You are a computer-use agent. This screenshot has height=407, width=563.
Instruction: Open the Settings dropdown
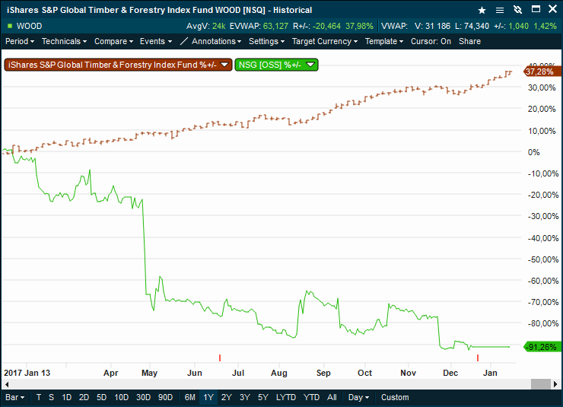(x=267, y=41)
